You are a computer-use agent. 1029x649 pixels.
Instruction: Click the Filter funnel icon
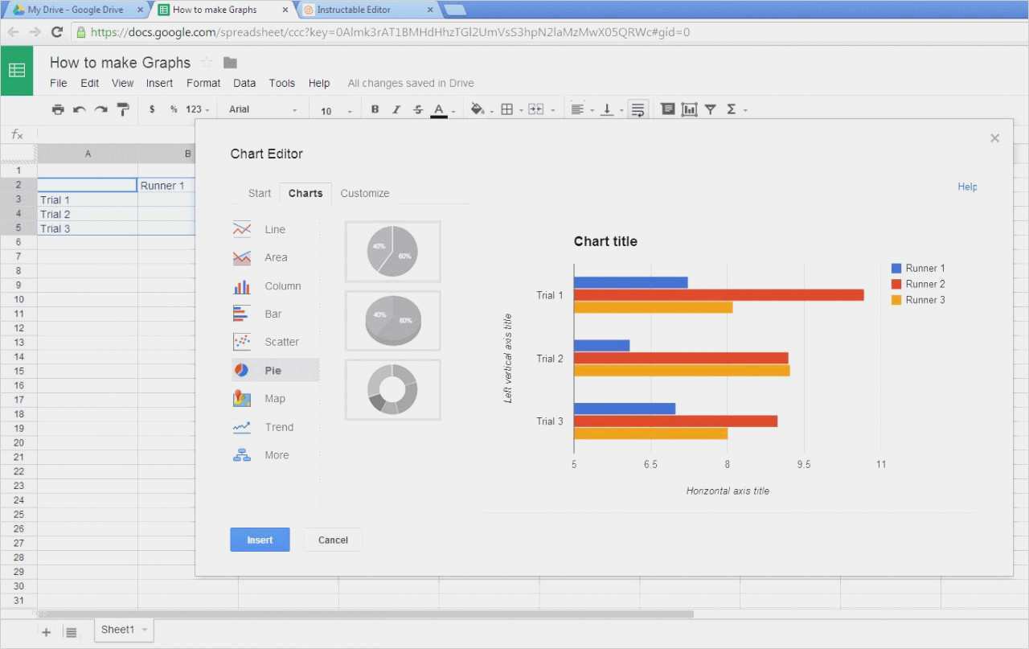711,109
